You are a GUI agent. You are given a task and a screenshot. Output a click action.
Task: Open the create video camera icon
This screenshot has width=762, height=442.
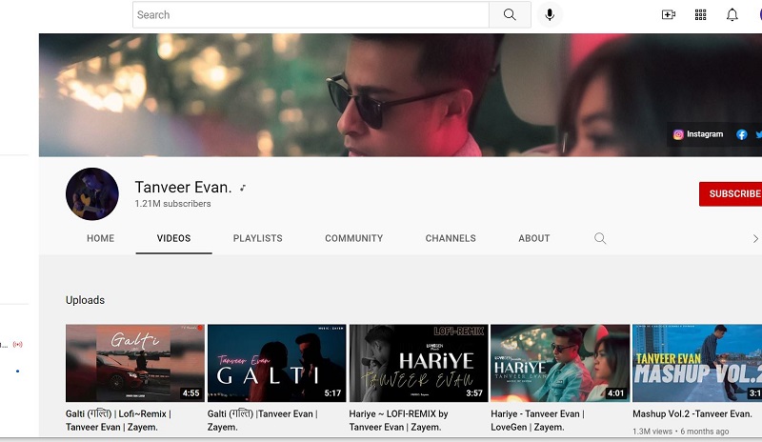pyautogui.click(x=669, y=14)
